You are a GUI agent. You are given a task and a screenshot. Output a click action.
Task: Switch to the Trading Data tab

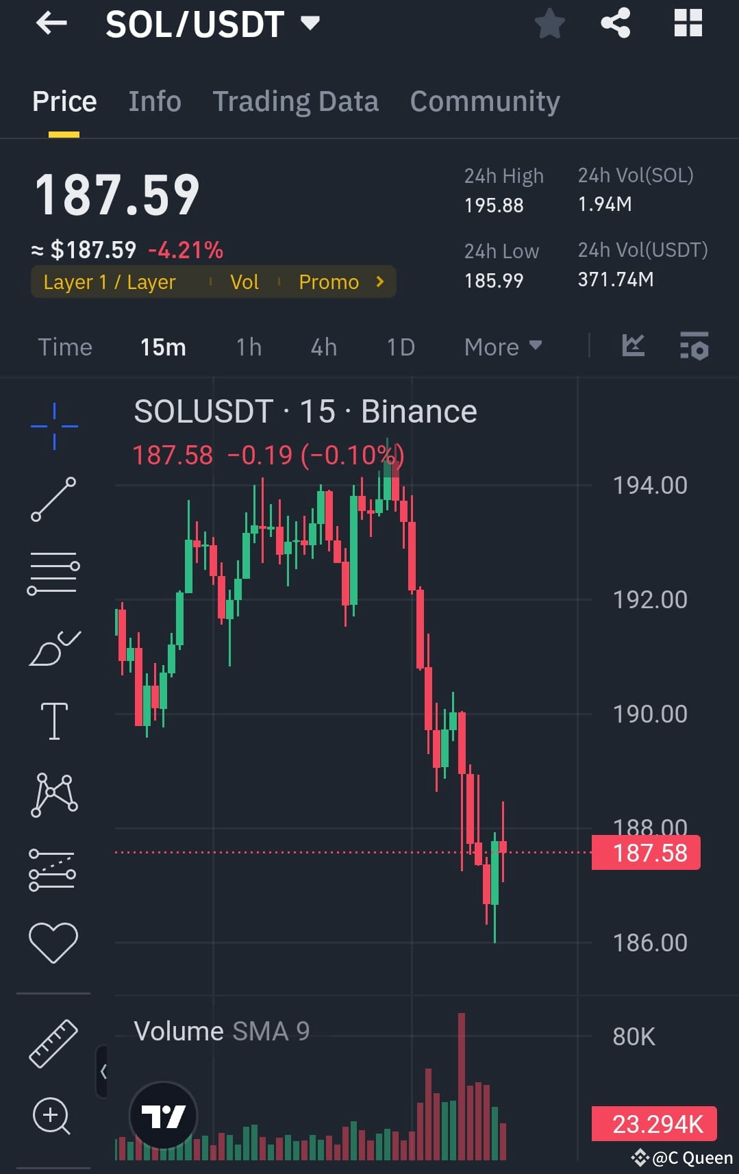tap(295, 101)
